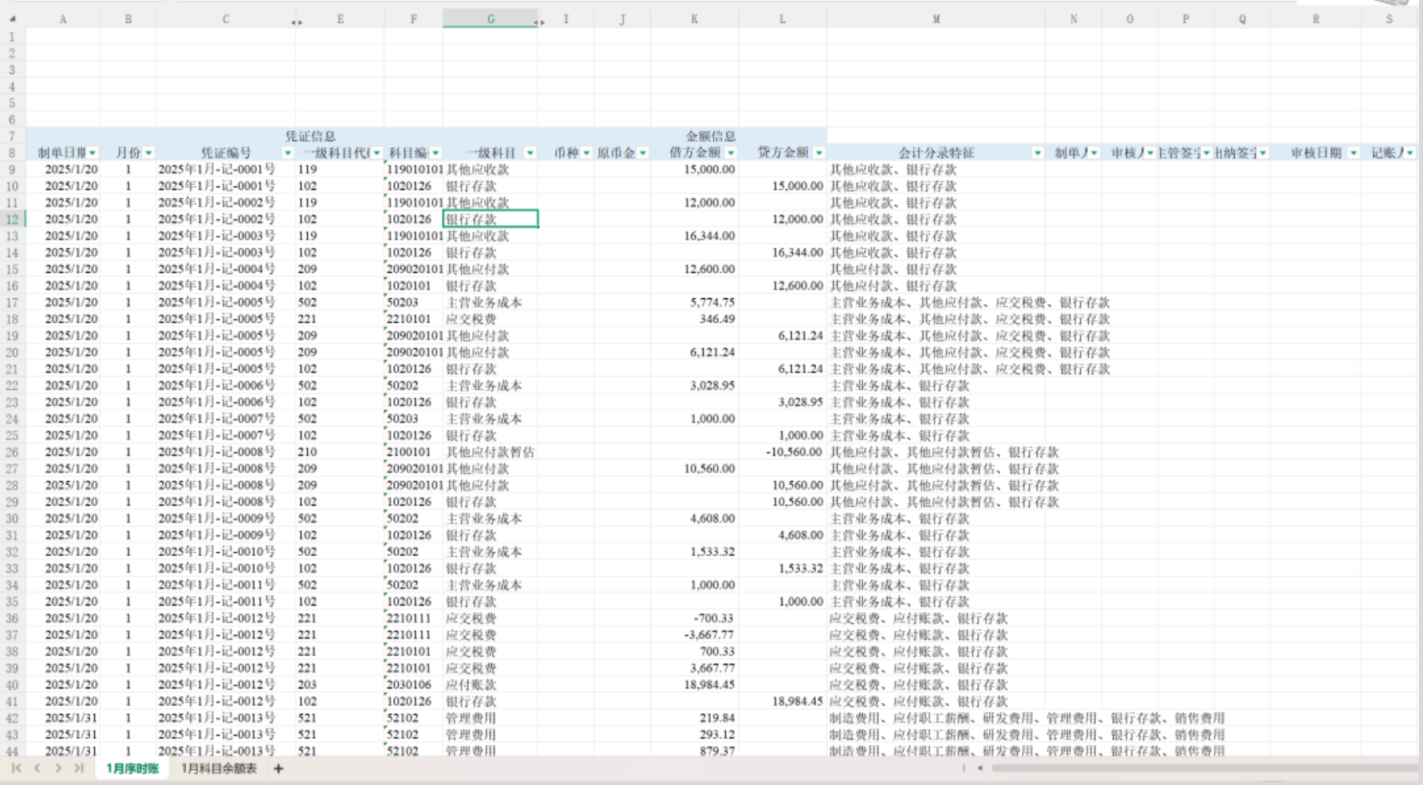
Task: Click the selected 银行存款 cell in row 12
Action: tap(491, 219)
